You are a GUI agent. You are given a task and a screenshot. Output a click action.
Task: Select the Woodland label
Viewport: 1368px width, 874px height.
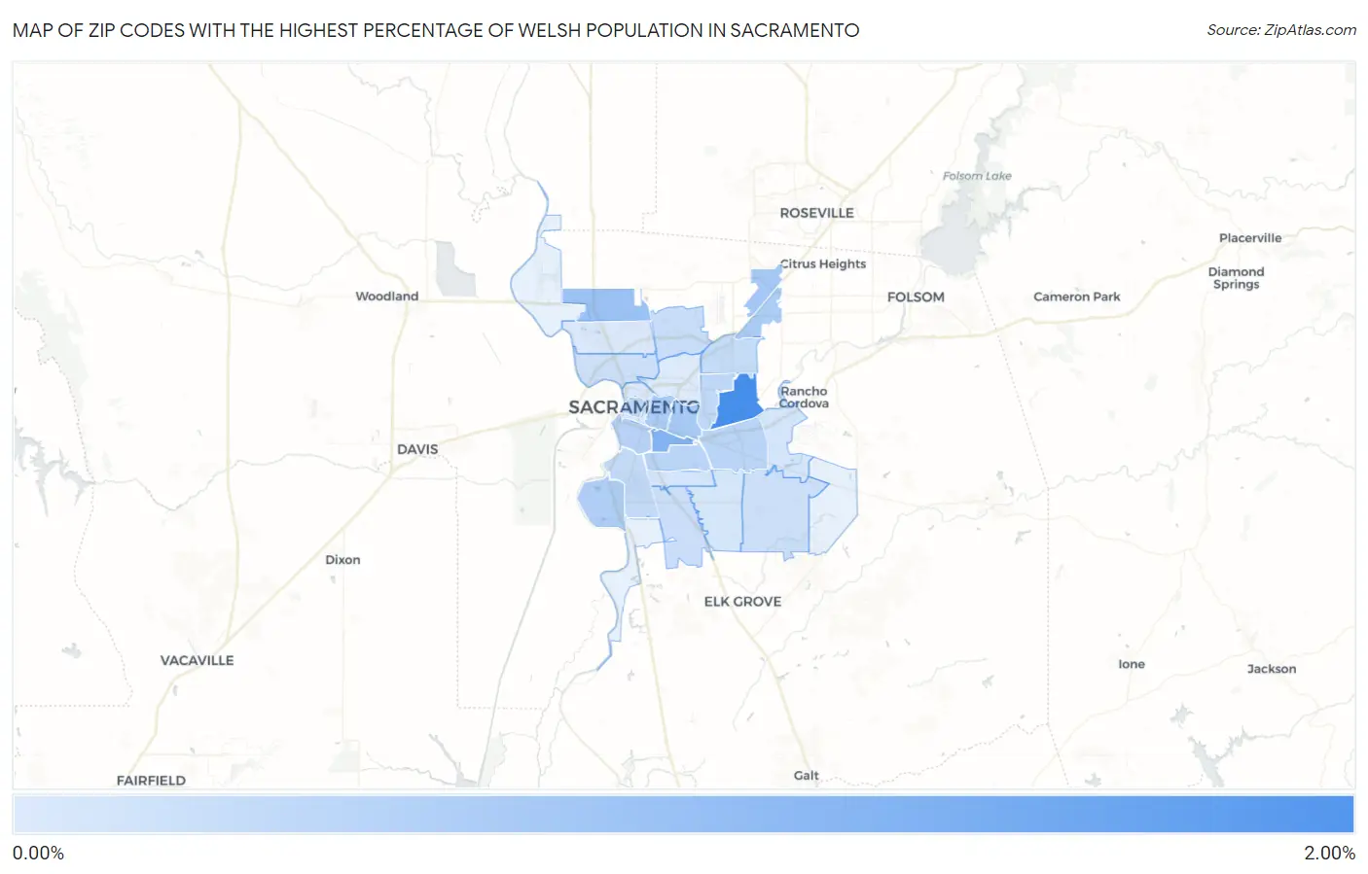point(386,297)
